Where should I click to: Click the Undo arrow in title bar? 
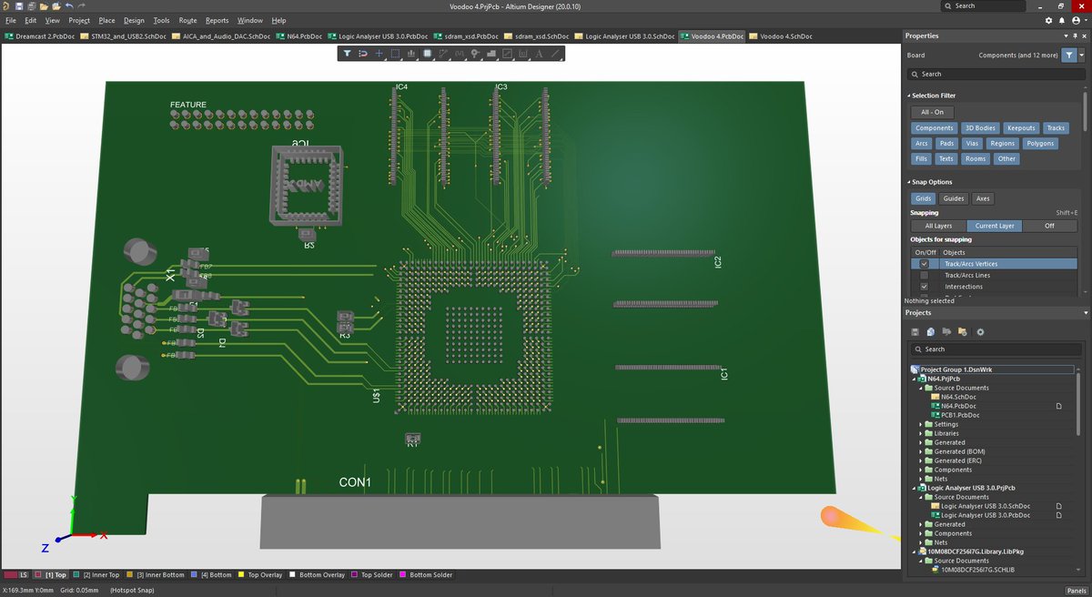click(69, 5)
